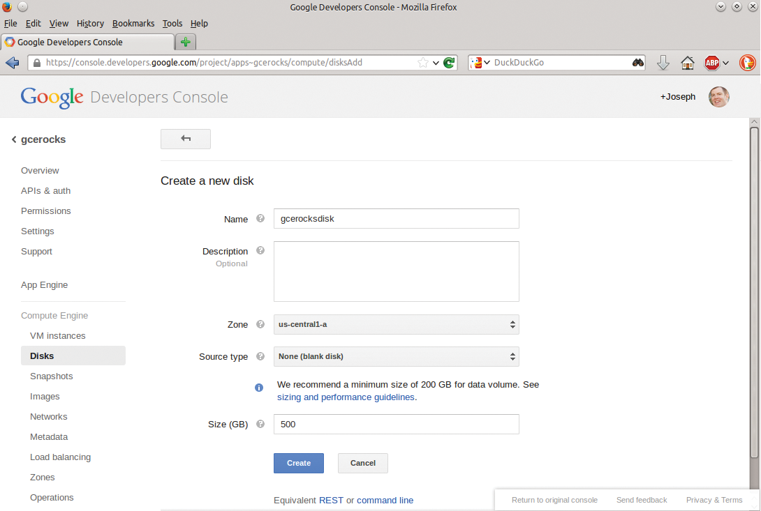Open the Source type dropdown
This screenshot has width=761, height=511.
pyautogui.click(x=397, y=356)
